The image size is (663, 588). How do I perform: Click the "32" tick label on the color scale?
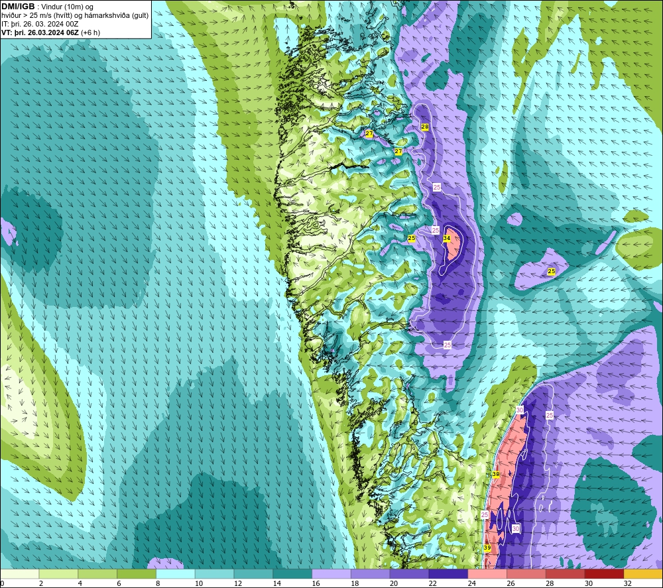628,583
